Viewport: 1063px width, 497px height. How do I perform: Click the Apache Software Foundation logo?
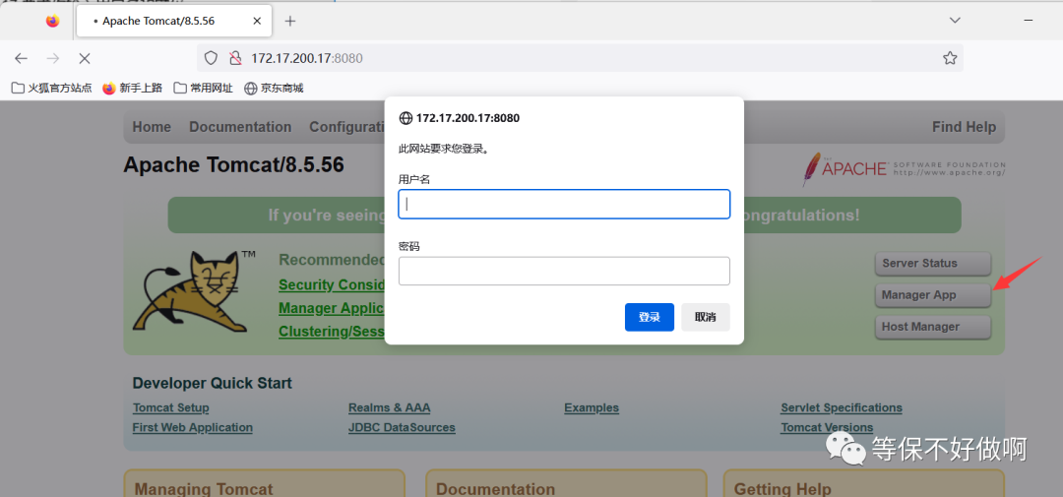[904, 168]
